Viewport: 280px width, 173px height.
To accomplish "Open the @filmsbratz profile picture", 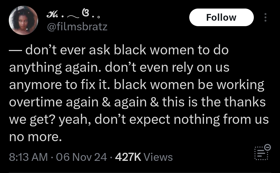I will 23,20.
